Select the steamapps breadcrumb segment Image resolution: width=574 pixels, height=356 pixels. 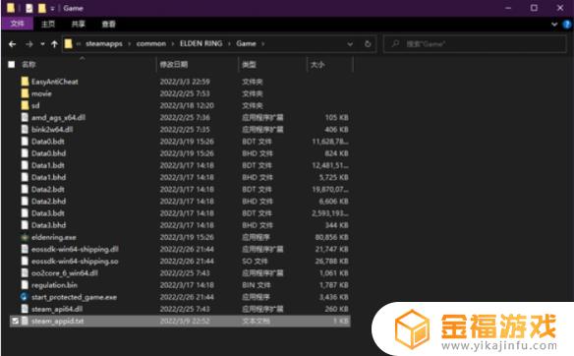pos(104,43)
